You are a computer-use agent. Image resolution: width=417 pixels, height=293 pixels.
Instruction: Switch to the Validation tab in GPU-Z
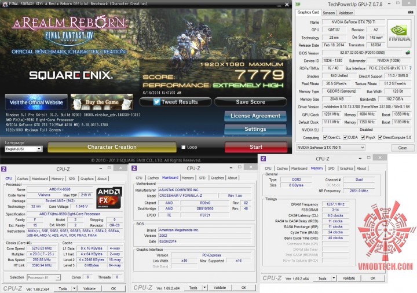[x=346, y=13]
